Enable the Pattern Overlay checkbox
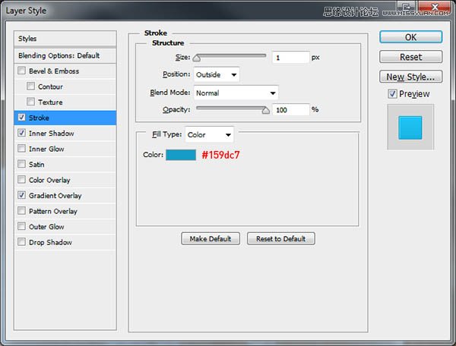456x346 pixels. pyautogui.click(x=21, y=211)
